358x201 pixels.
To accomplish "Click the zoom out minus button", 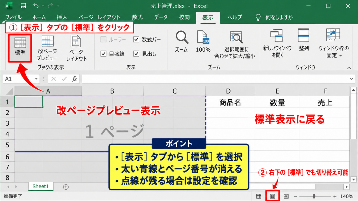I will [296, 196].
